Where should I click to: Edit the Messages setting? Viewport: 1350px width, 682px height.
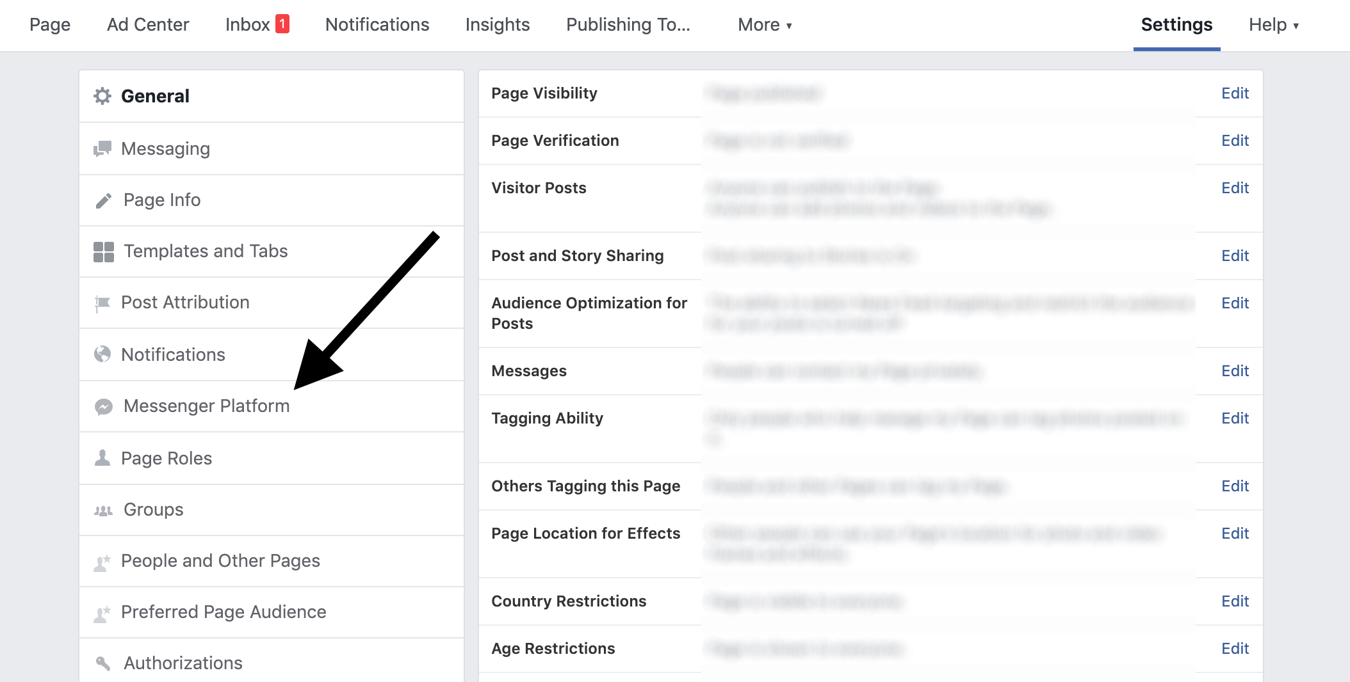pos(1235,371)
